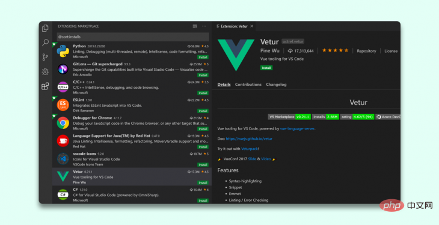Select the Python extension icon
The image size is (439, 225).
63,51
